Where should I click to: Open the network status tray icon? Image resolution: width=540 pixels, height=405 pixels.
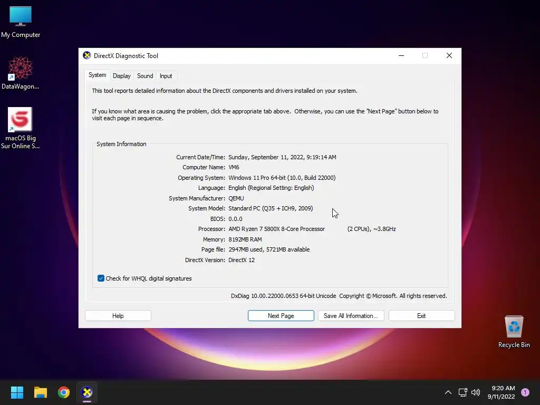pyautogui.click(x=462, y=392)
